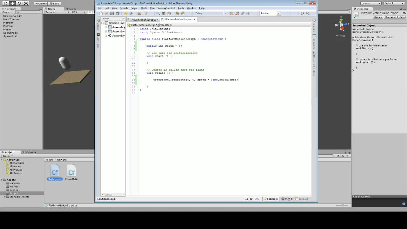The height and width of the screenshot is (229, 407).
Task: Click Find in Files binoculars icon
Action: [163, 13]
